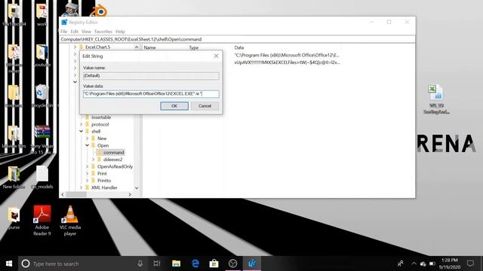The image size is (483, 271).
Task: Select the Open key
Action: pyautogui.click(x=103, y=145)
